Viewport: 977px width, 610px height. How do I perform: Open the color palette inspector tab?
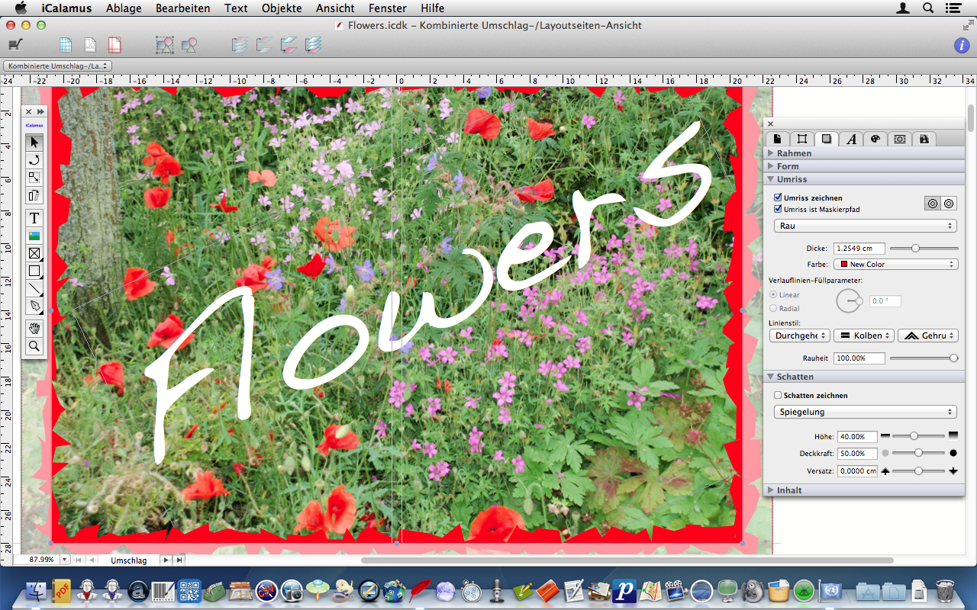point(875,139)
